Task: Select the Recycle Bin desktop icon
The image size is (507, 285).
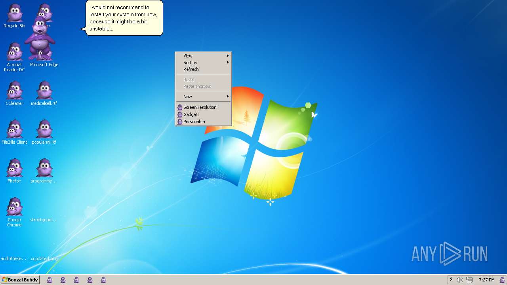Action: click(14, 16)
